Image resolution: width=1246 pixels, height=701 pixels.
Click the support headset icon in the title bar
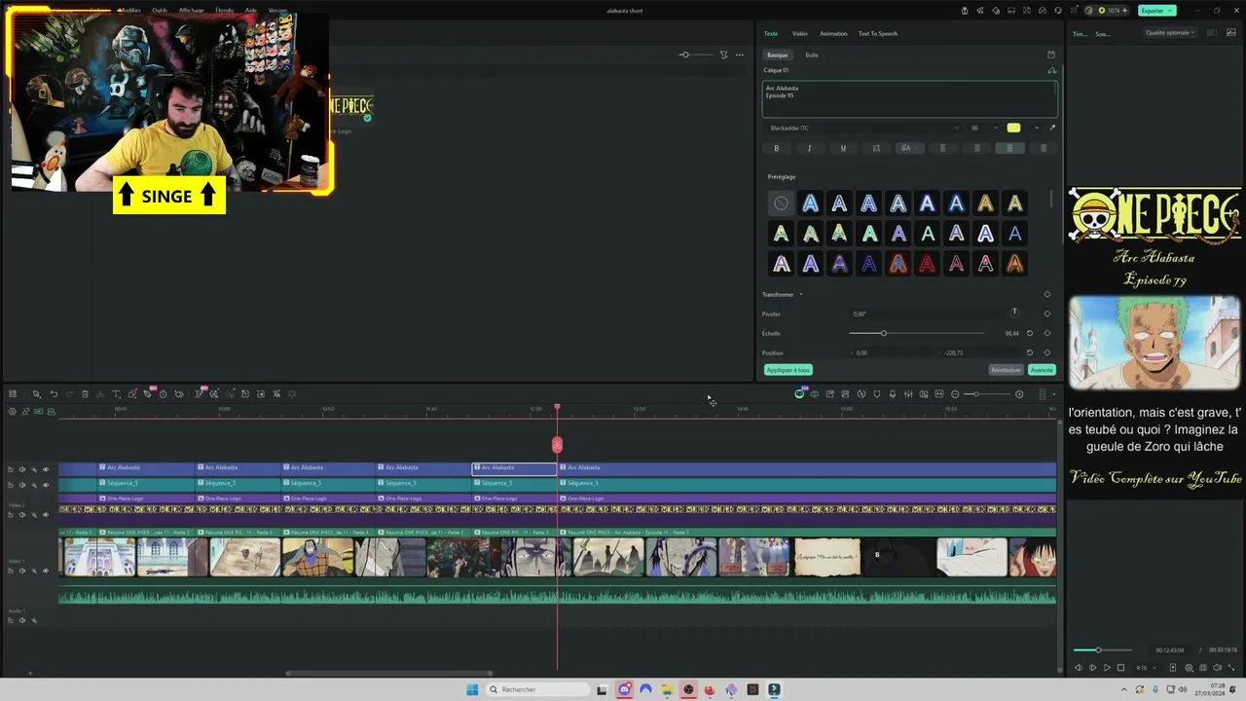[x=1058, y=11]
